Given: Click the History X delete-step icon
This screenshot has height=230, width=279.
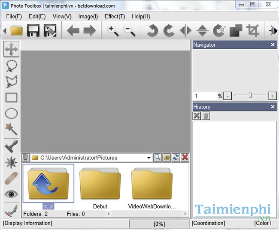Looking at the screenshot, I should point(197,116).
